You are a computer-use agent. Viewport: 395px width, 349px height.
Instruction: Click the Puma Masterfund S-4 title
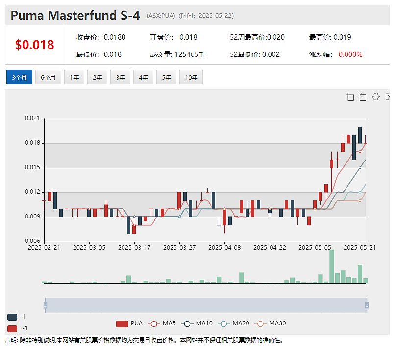pos(75,15)
